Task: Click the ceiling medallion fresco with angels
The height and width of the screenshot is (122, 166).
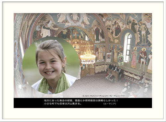Action: (75, 18)
